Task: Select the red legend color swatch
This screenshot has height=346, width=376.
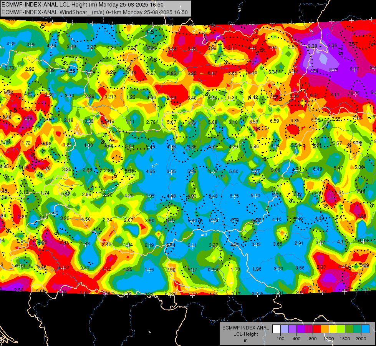Action: pyautogui.click(x=317, y=329)
